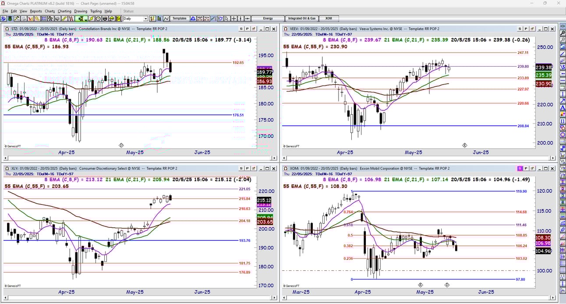
Task: Click the XOM toolbar button
Action: (329, 18)
